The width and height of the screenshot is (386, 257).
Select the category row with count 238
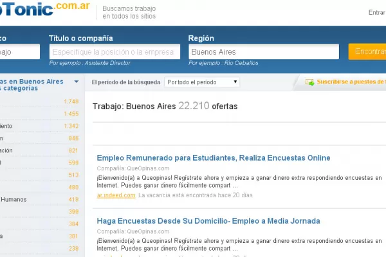point(39,249)
